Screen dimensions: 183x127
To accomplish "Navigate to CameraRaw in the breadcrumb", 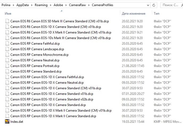I will pos(77,5).
